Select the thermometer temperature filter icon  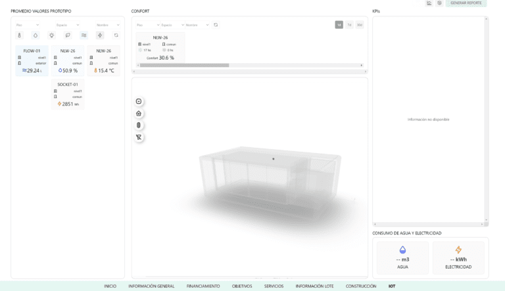[x=20, y=35]
